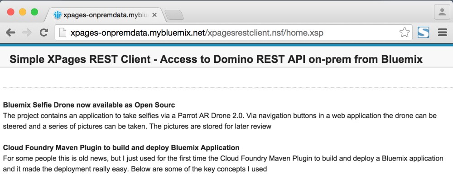Minimize the window with the yellow button
The height and width of the screenshot is (175, 453).
click(x=23, y=12)
